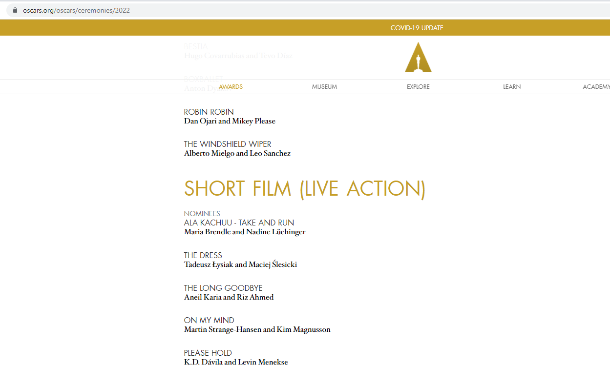This screenshot has width=610, height=386.
Task: Open the AWARDS navigation menu
Action: click(231, 87)
